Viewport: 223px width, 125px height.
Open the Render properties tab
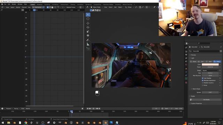[x=186, y=52]
